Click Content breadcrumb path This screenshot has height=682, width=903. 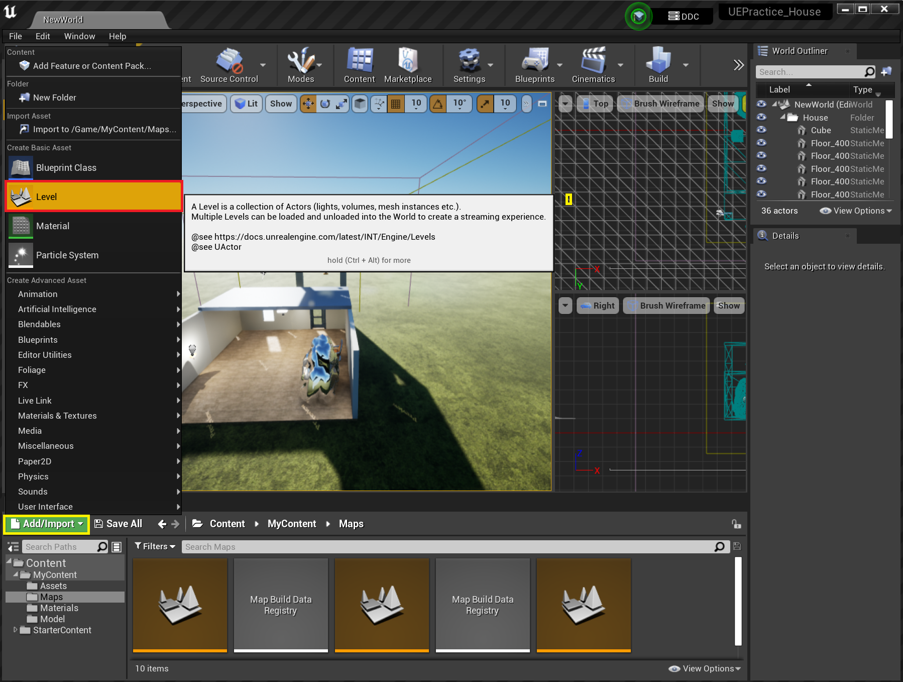(228, 524)
